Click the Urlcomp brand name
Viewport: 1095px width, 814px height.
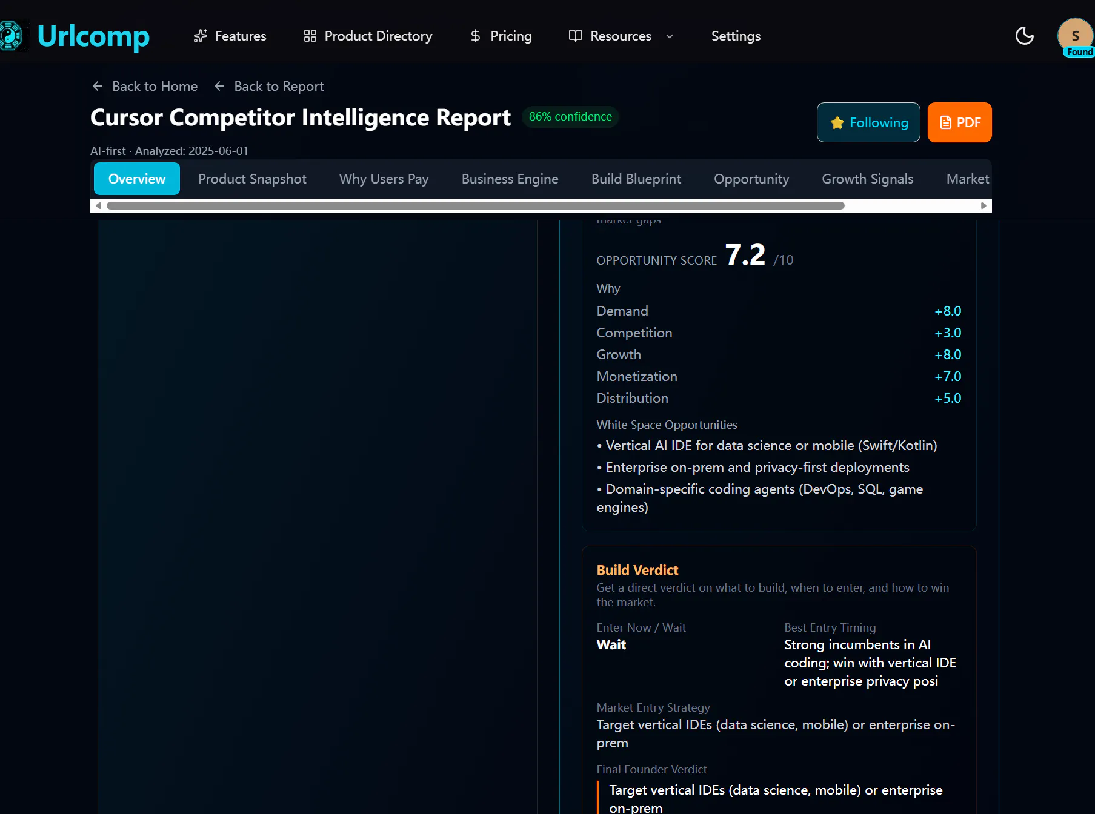(93, 36)
